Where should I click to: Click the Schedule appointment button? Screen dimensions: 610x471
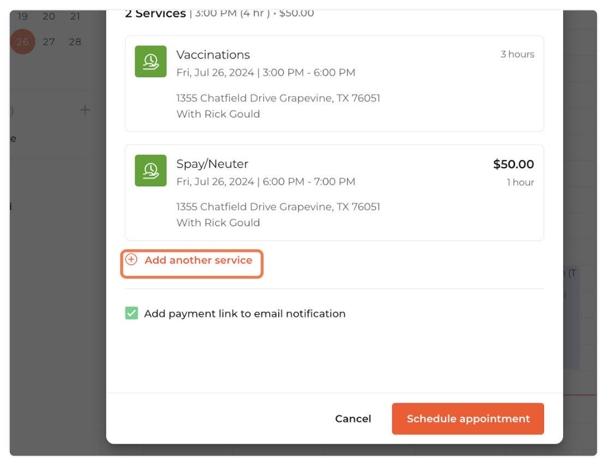(468, 419)
